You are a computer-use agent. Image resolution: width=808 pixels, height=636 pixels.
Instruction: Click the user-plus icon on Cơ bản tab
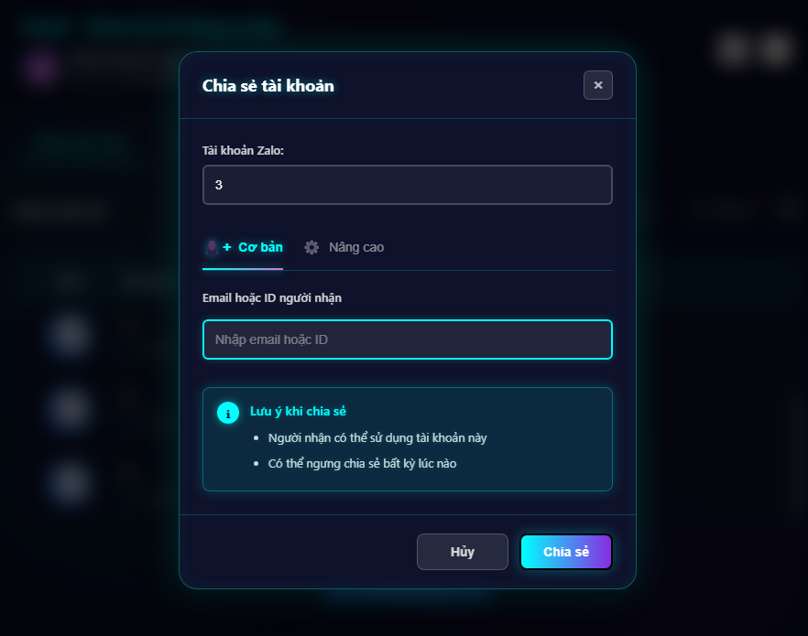point(218,247)
